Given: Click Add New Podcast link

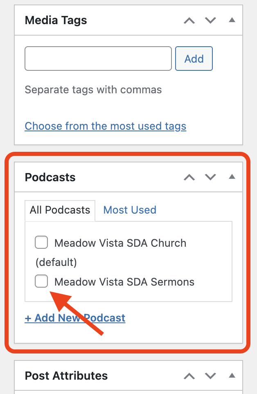Looking at the screenshot, I should [75, 318].
